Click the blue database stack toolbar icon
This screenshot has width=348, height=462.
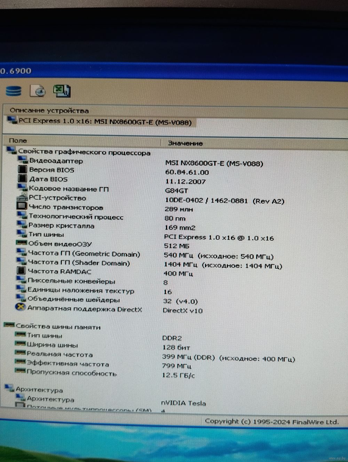(x=14, y=91)
